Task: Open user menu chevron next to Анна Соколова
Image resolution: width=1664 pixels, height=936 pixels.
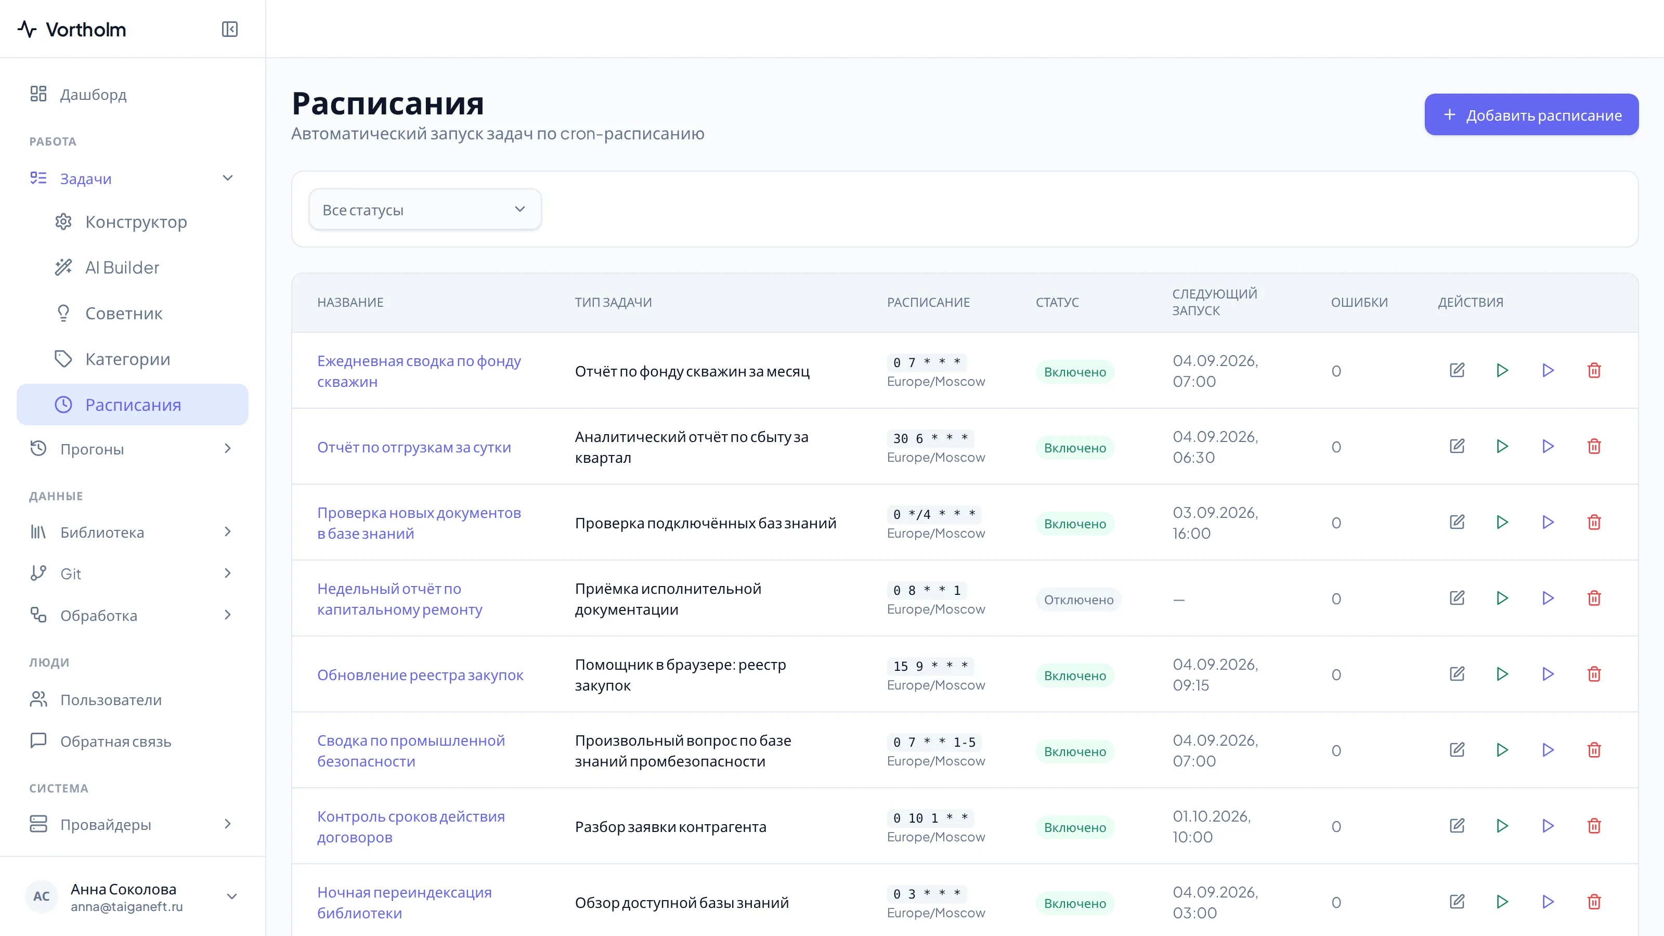Action: coord(232,896)
